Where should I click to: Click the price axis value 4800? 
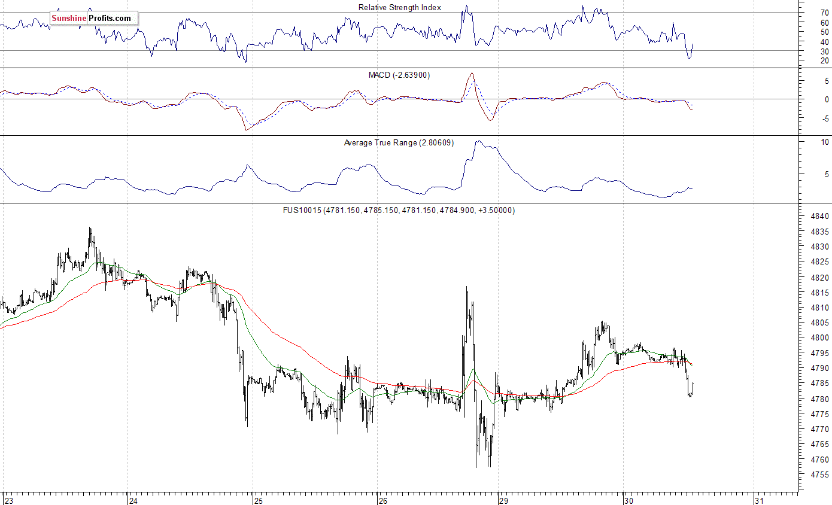821,338
